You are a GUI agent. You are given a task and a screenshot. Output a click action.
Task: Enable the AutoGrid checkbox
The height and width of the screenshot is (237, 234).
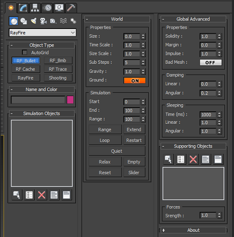[24, 52]
